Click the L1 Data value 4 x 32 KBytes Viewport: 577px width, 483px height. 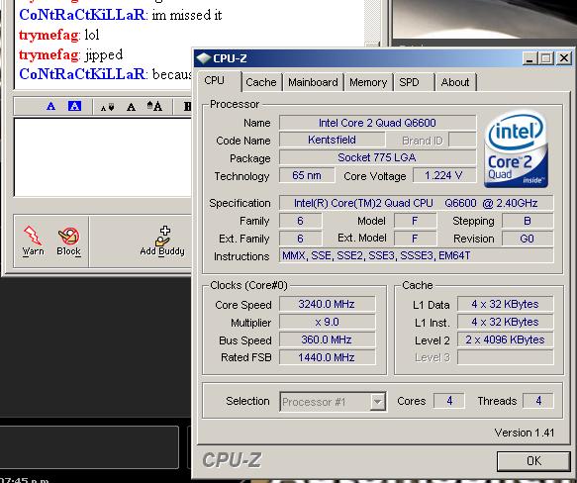pos(505,304)
